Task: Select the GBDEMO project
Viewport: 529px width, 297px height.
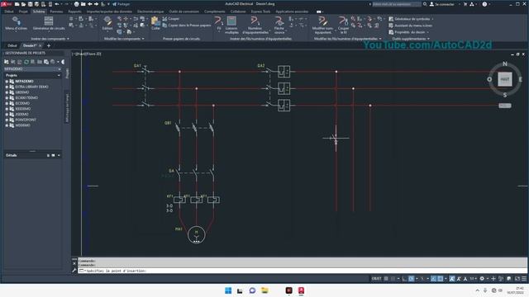Action: click(22, 92)
